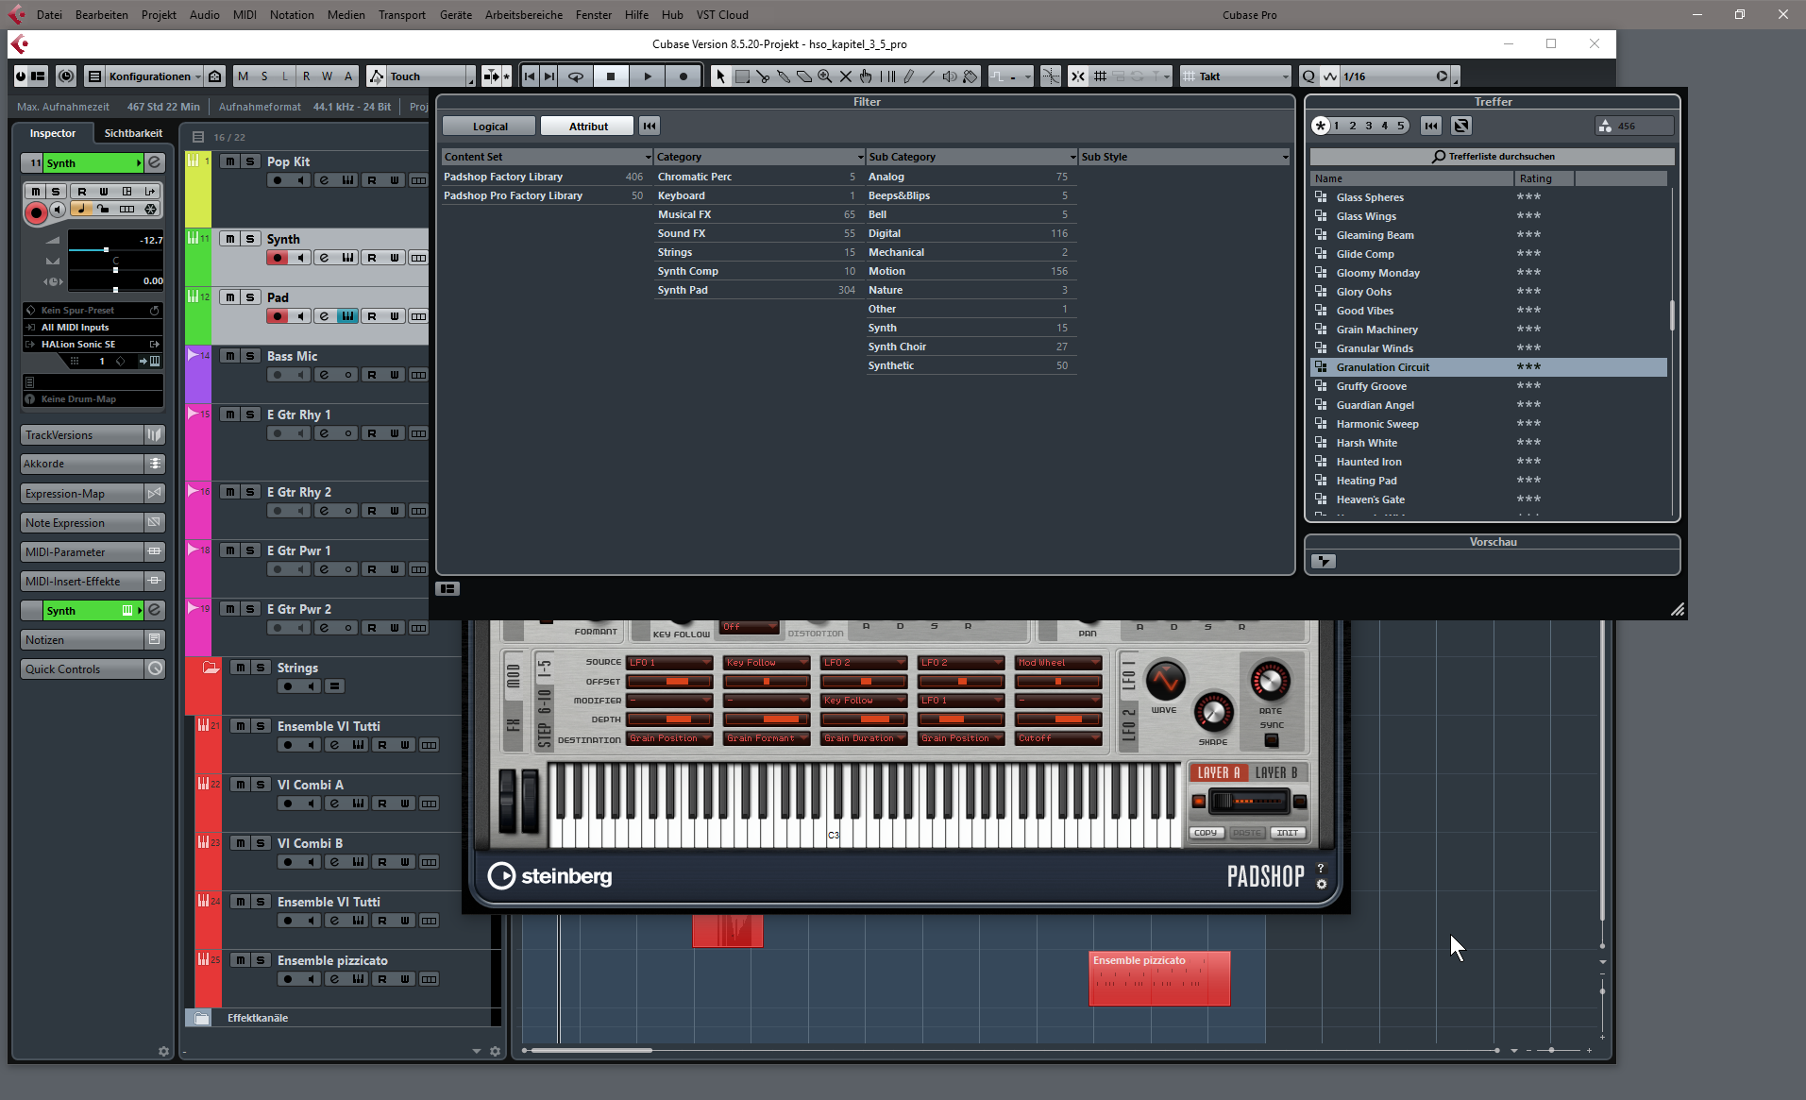Select the Mute X tool
Screen dimensions: 1806x1100
pos(846,76)
